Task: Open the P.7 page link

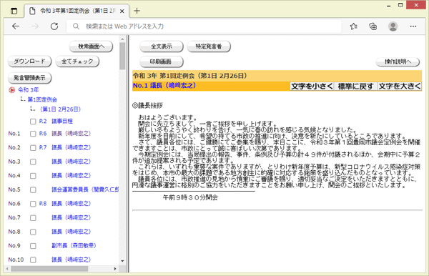Action: [x=43, y=147]
